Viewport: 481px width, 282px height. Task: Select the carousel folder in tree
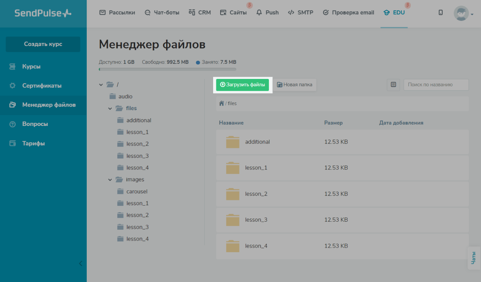137,192
